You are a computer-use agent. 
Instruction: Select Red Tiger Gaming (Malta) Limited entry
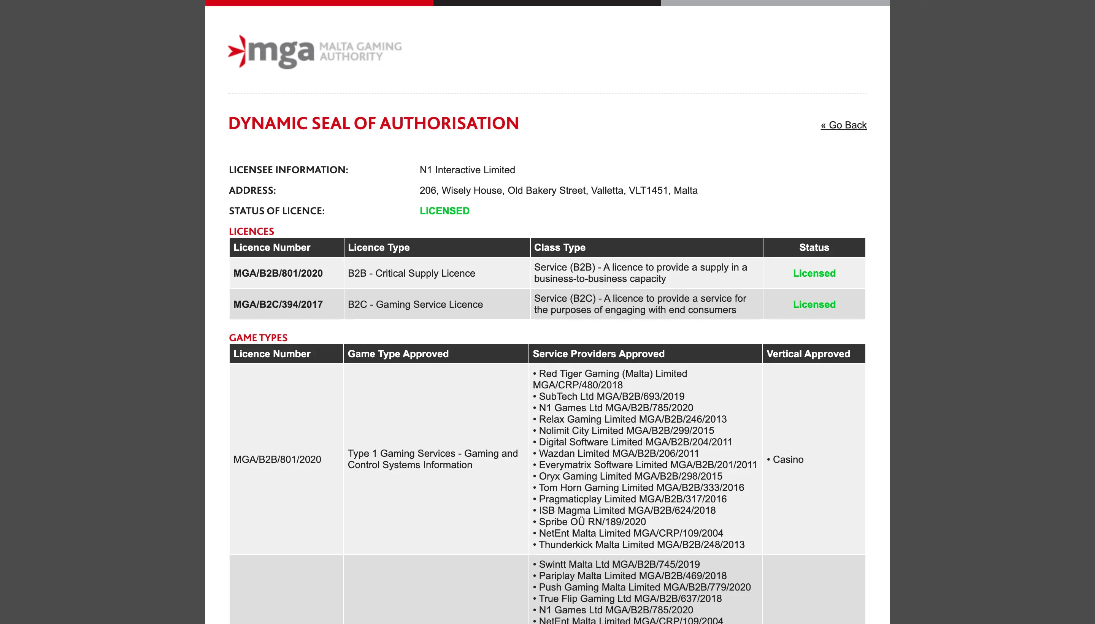(x=610, y=379)
